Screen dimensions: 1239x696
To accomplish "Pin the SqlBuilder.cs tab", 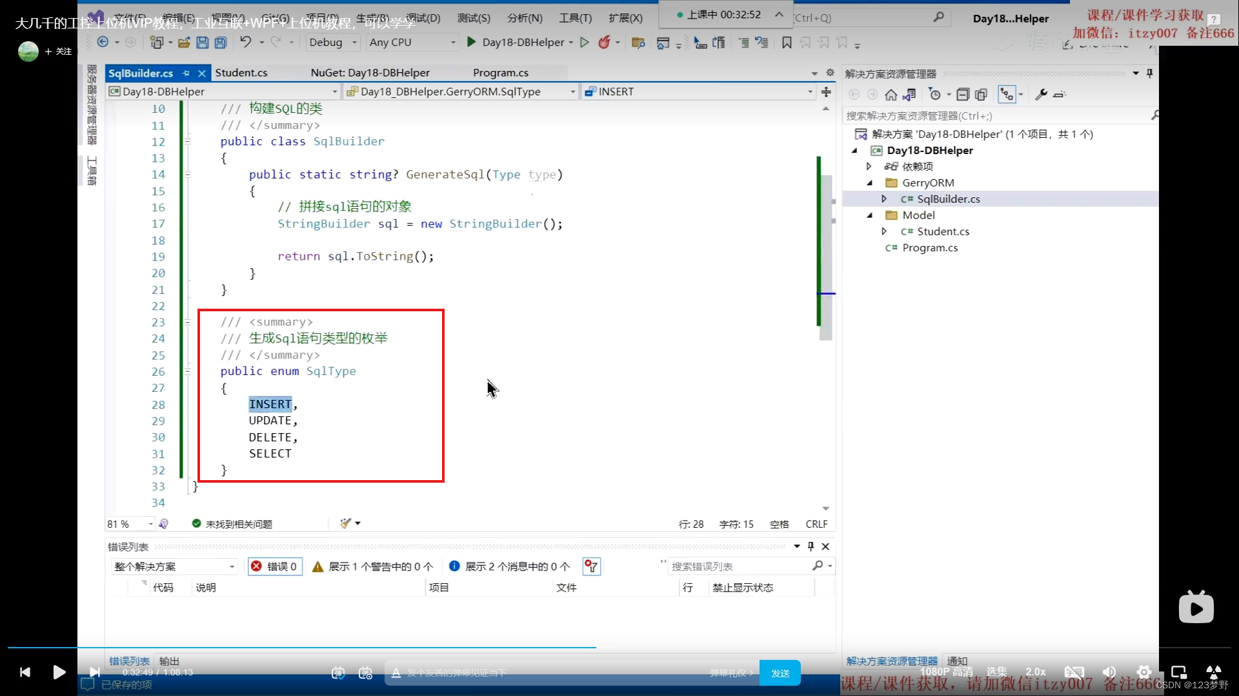I will coord(186,73).
